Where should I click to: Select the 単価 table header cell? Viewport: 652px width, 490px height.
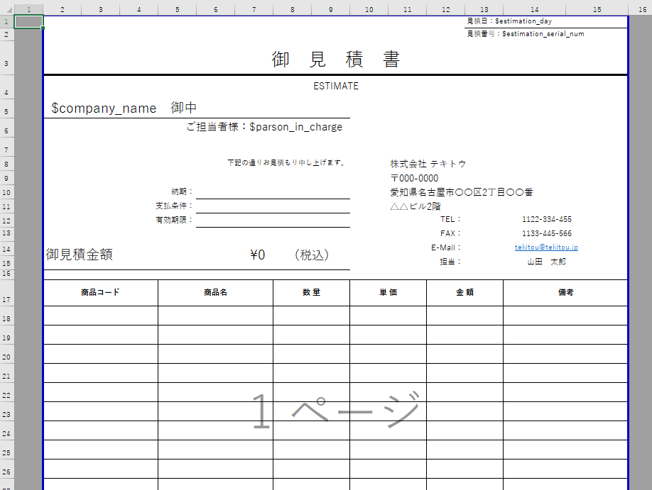[x=388, y=292]
